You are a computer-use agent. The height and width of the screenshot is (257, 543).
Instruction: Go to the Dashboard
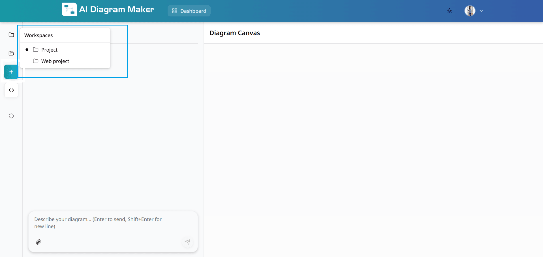[x=189, y=11]
